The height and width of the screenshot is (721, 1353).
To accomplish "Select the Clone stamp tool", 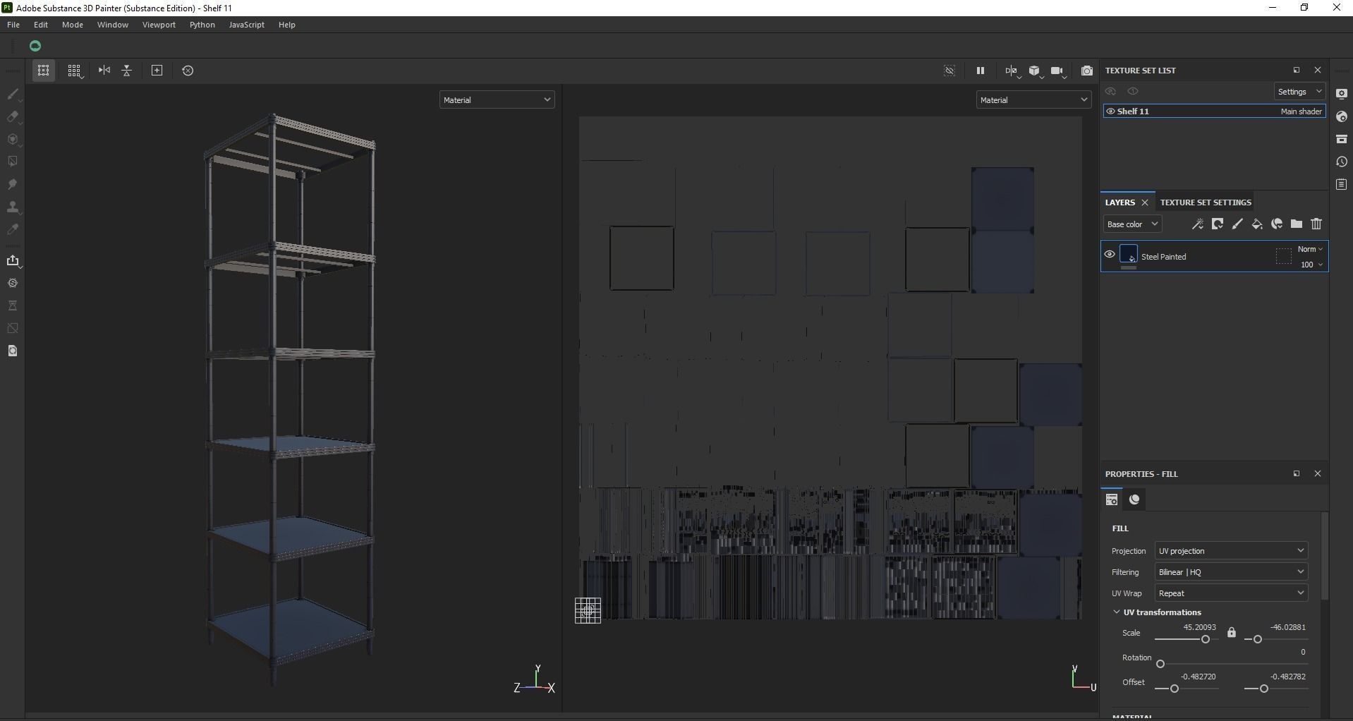I will [13, 207].
